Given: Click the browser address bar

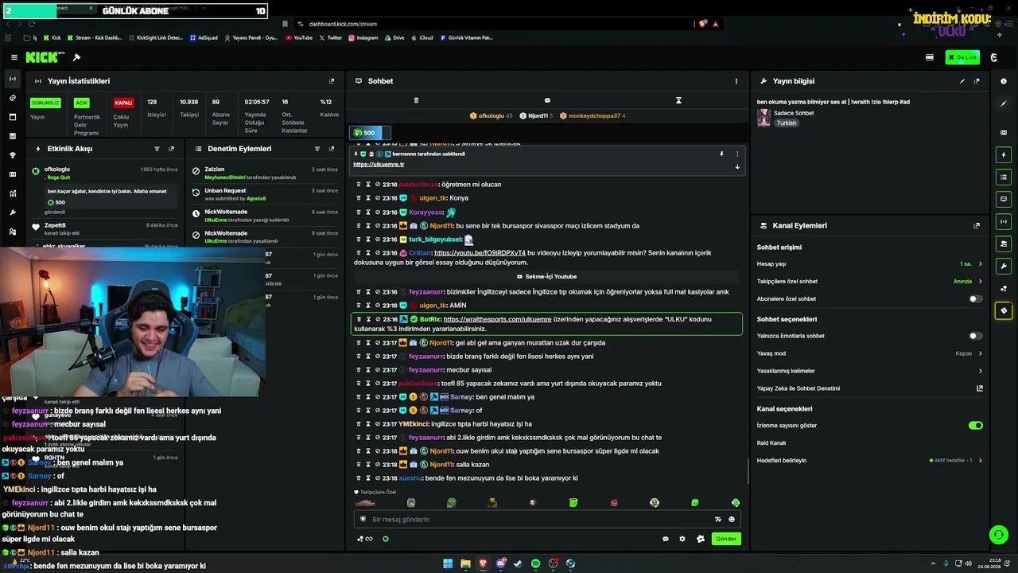Looking at the screenshot, I should coord(493,24).
